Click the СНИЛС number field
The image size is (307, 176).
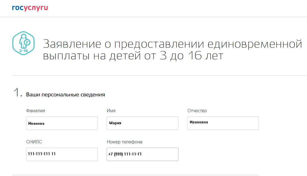tap(62, 154)
